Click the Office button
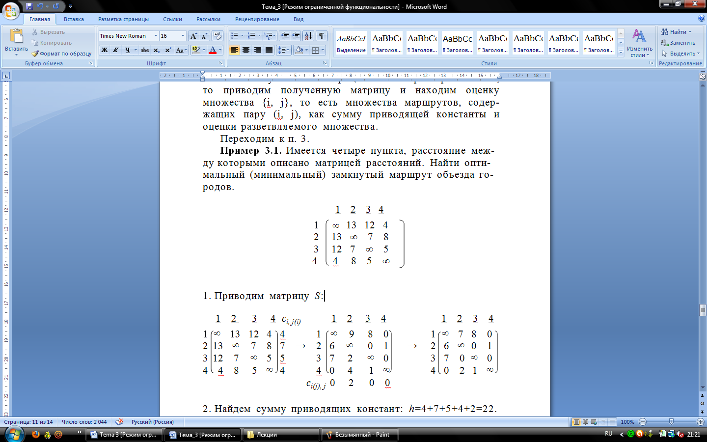This screenshot has width=707, height=442. 11,10
